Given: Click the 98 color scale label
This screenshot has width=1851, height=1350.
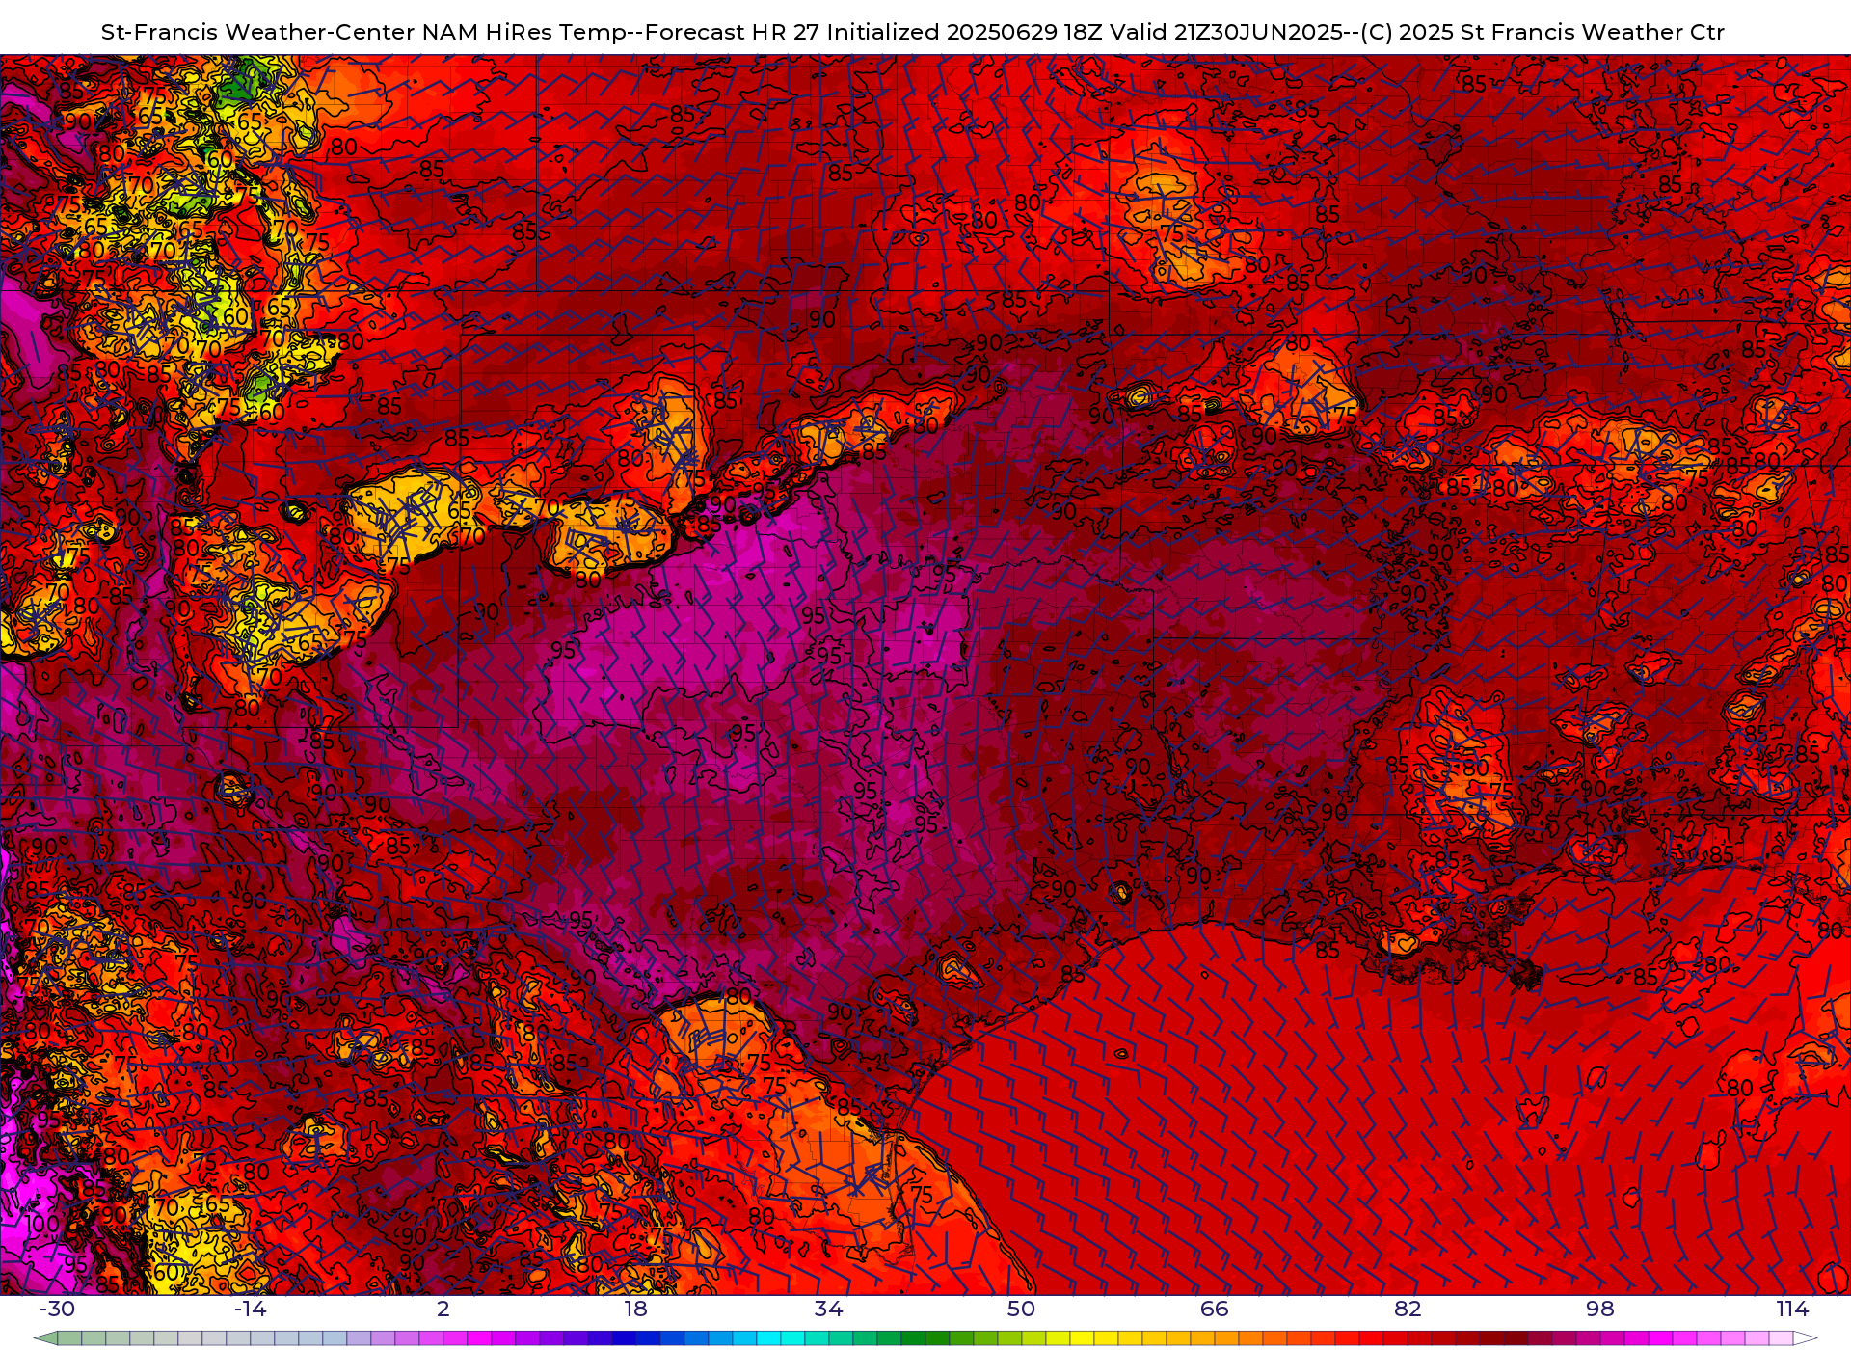Looking at the screenshot, I should [x=1600, y=1309].
